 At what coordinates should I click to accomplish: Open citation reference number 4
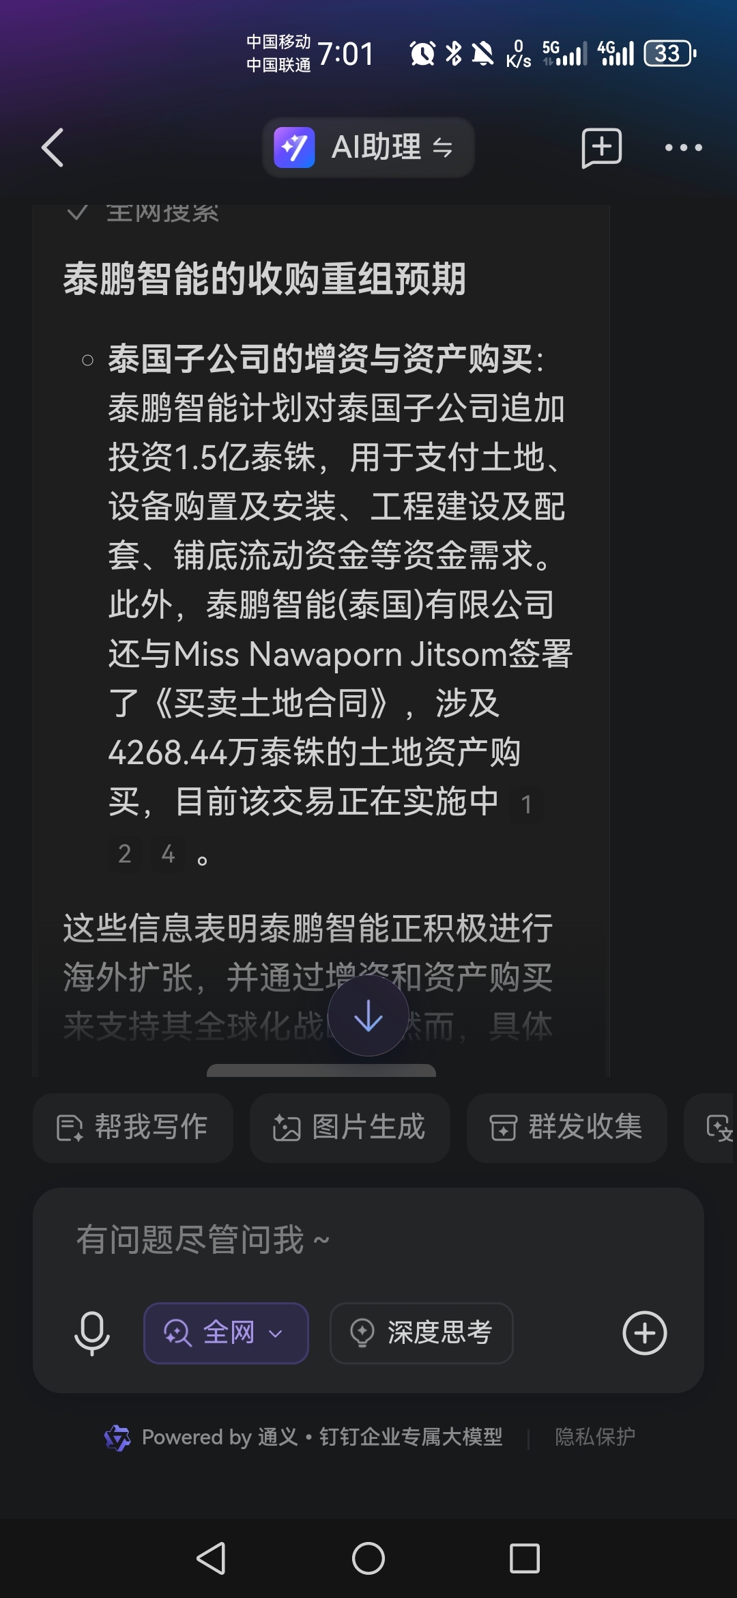point(168,854)
